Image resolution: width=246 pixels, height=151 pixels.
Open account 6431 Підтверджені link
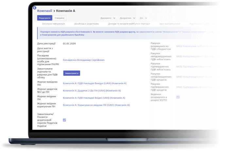198,67
